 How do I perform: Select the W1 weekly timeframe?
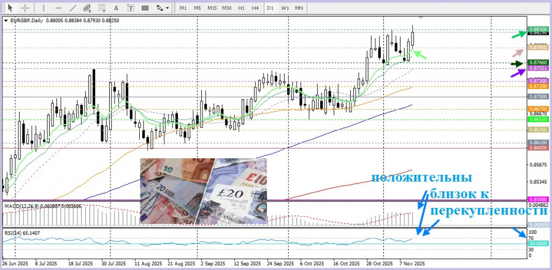pos(285,8)
